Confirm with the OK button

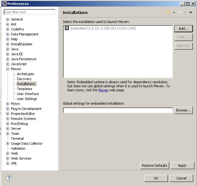coord(156,178)
